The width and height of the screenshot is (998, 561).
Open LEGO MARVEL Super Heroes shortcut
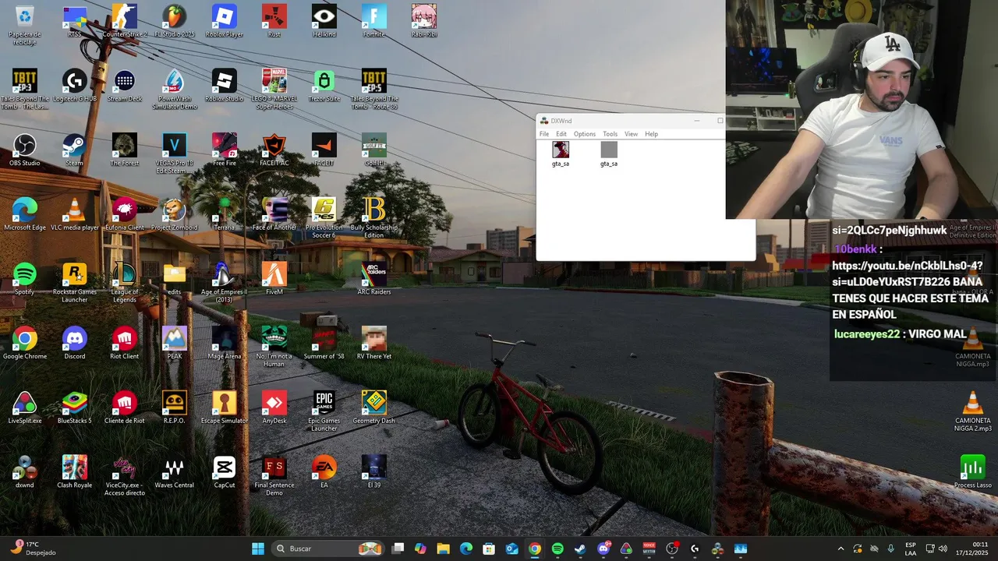pos(274,89)
